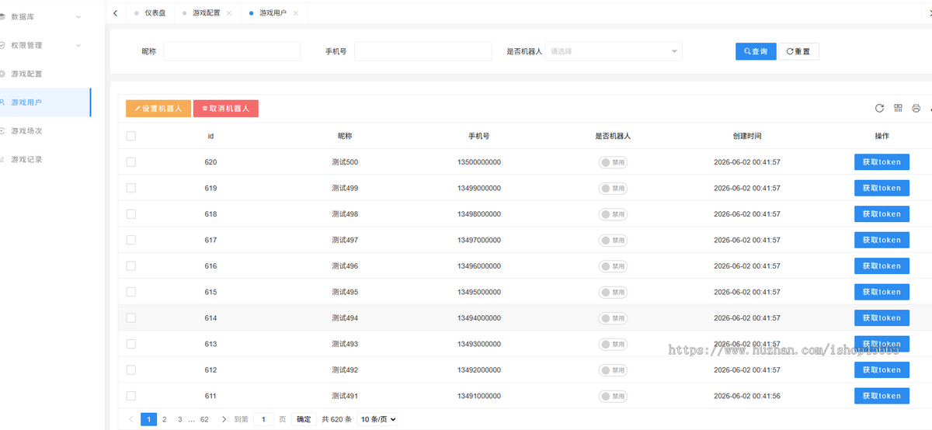Select page 1 in pagination
Viewport: 932px width, 430px height.
(148, 419)
